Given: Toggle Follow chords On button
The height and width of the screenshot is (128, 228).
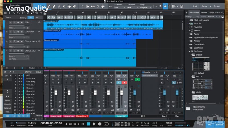Looking at the screenshot, I should tap(30, 17).
